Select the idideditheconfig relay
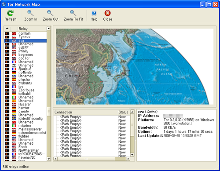220x171 pixels. (26, 119)
